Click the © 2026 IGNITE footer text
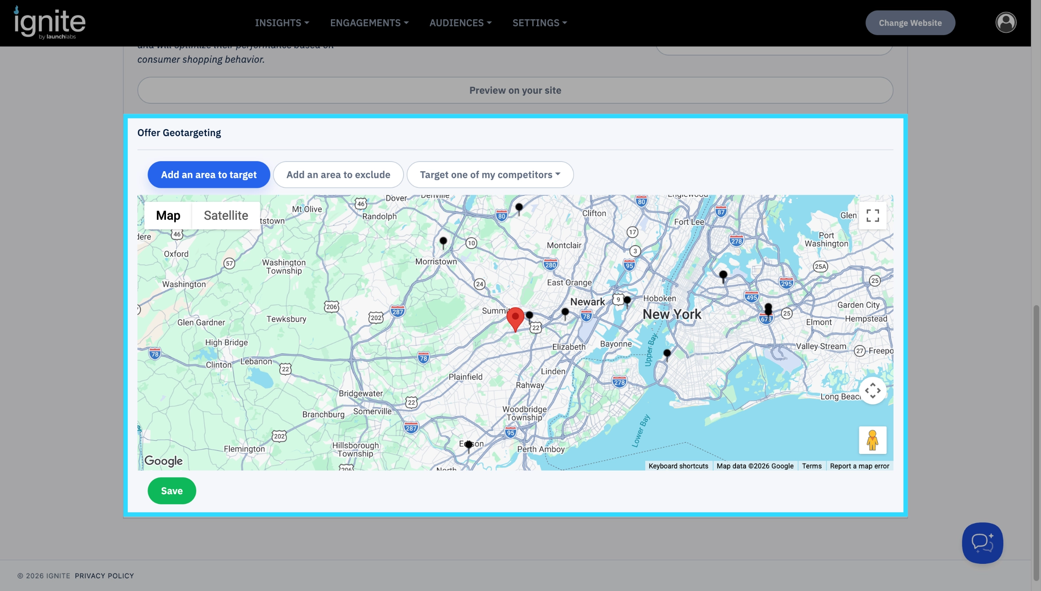The image size is (1041, 591). (x=44, y=576)
